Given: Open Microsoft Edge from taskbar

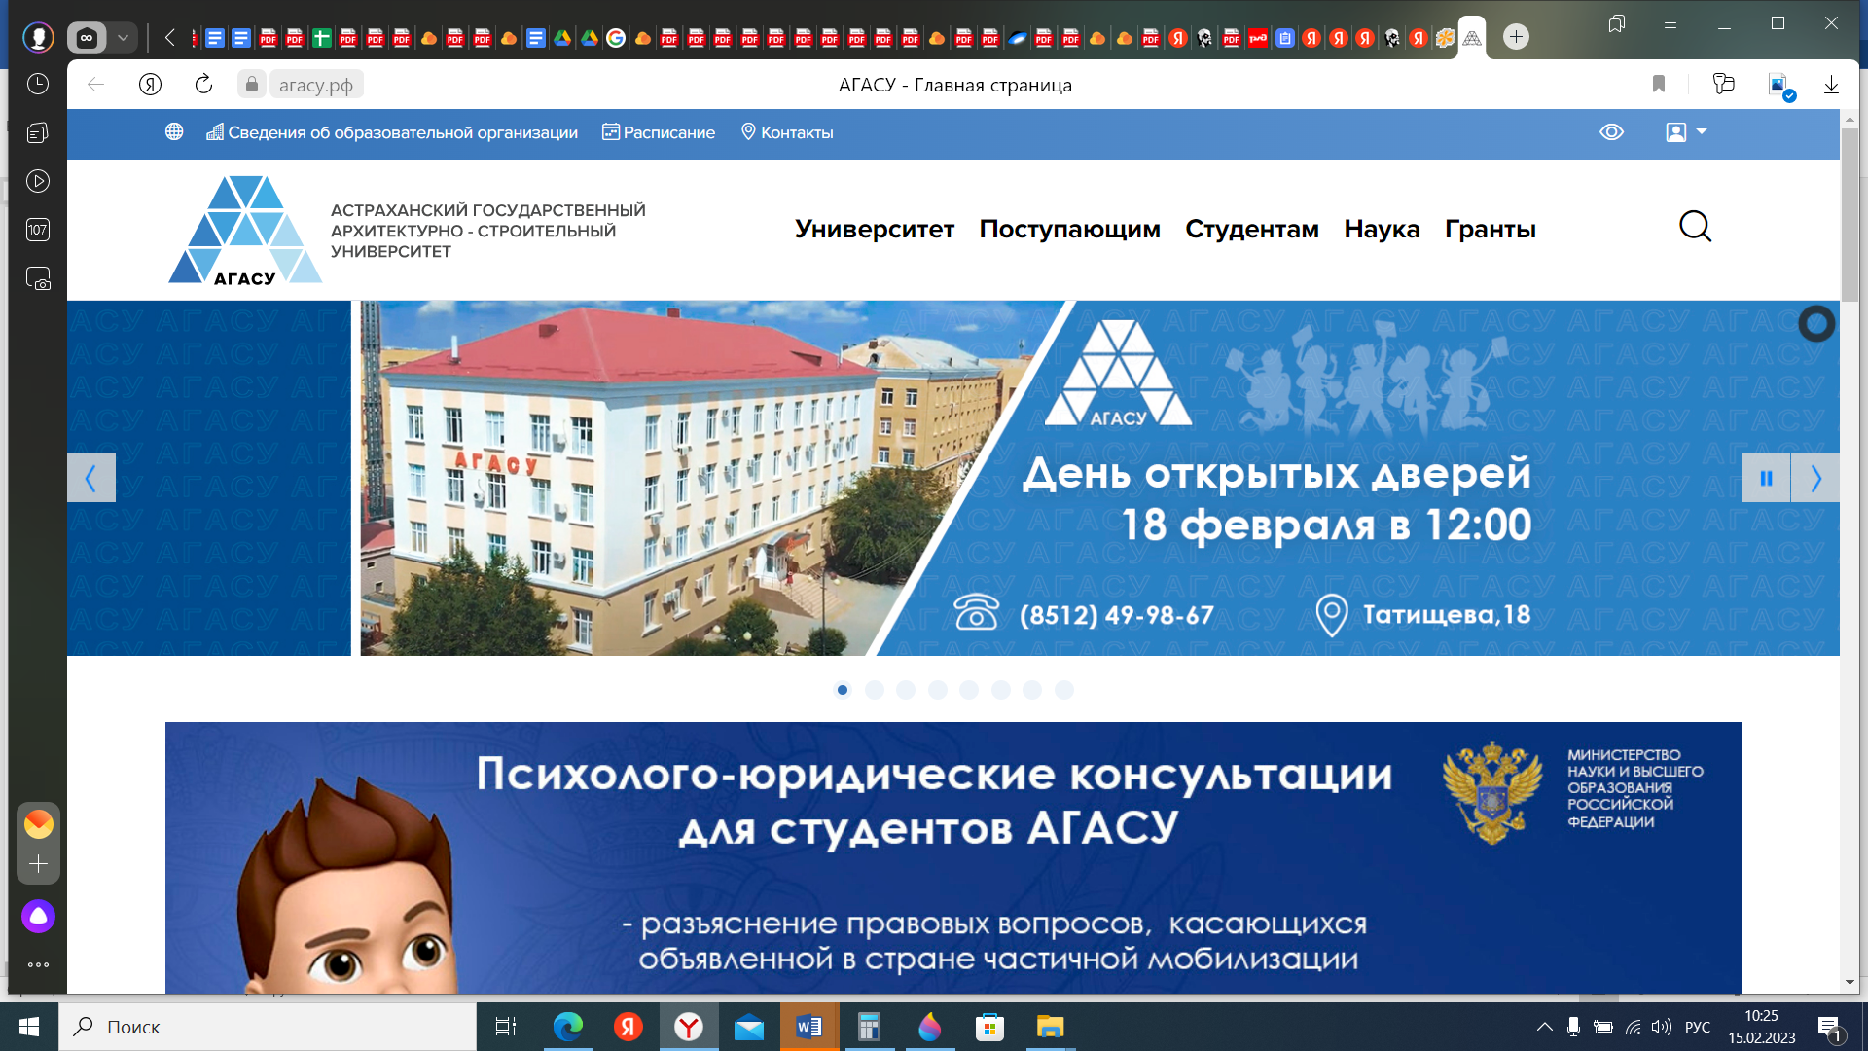Looking at the screenshot, I should pyautogui.click(x=567, y=1027).
